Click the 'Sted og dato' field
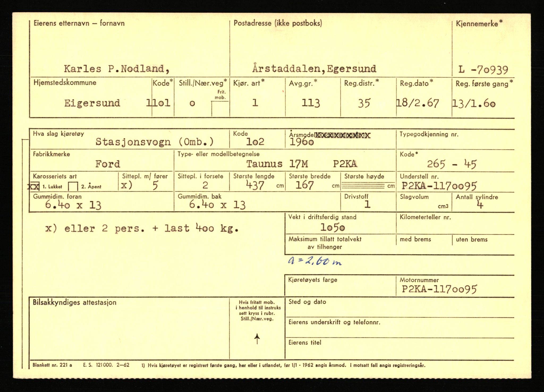The image size is (544, 392). pos(399,308)
